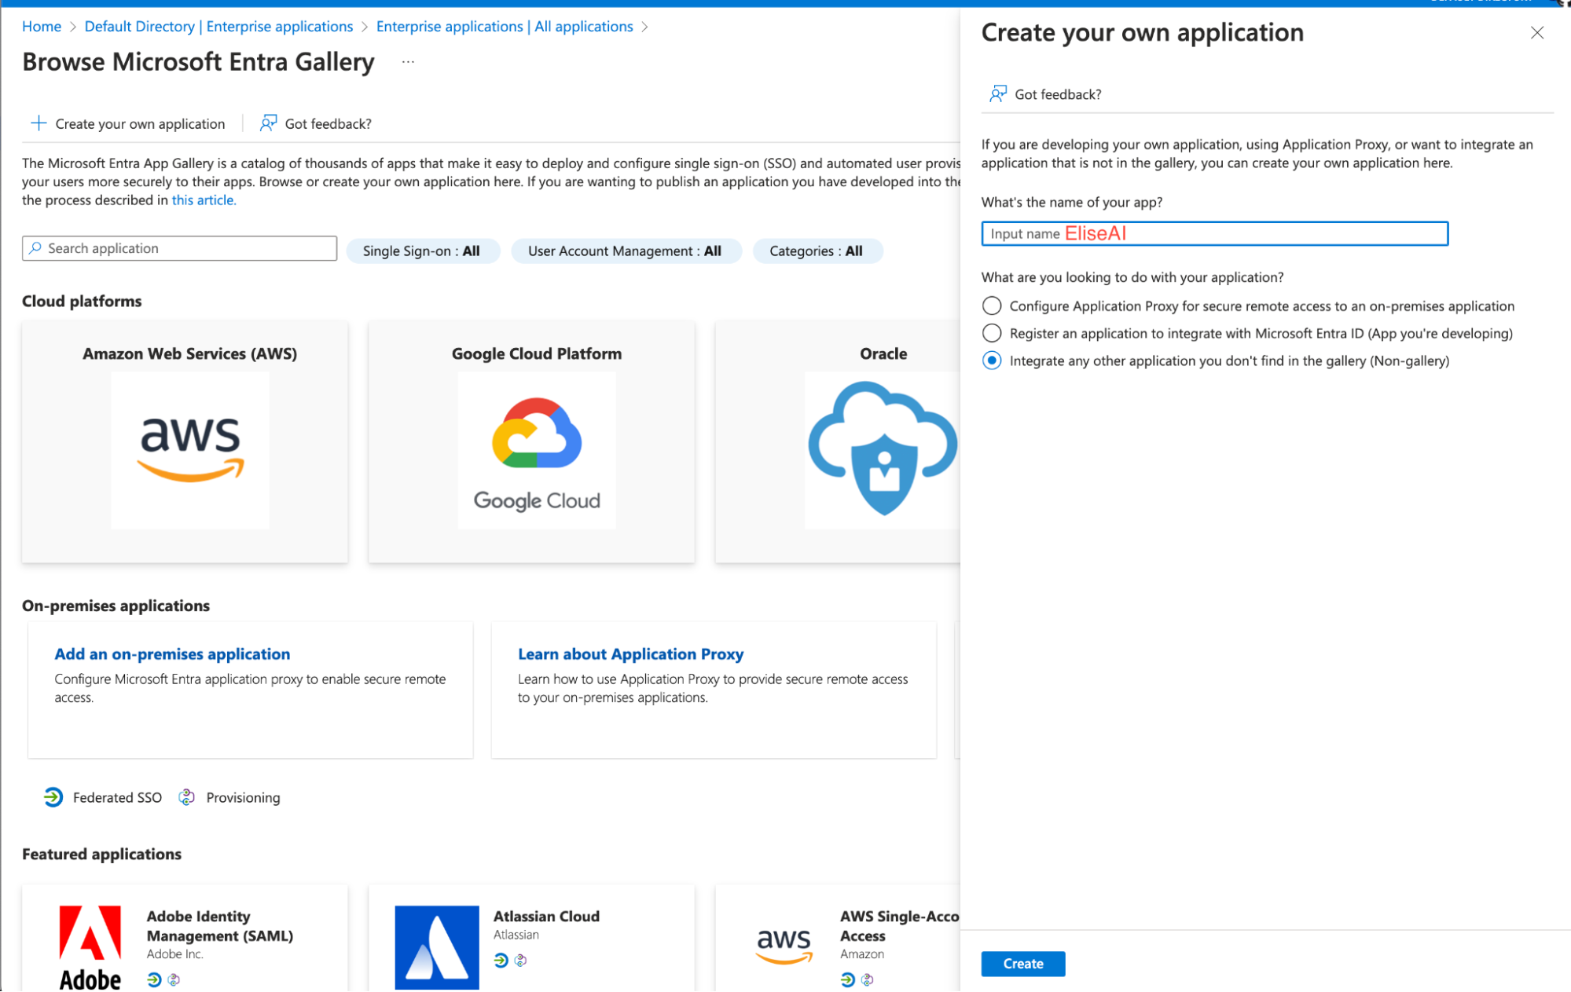The width and height of the screenshot is (1571, 992).
Task: Click the Adobe Identity Management (SAML) title
Action: point(220,926)
